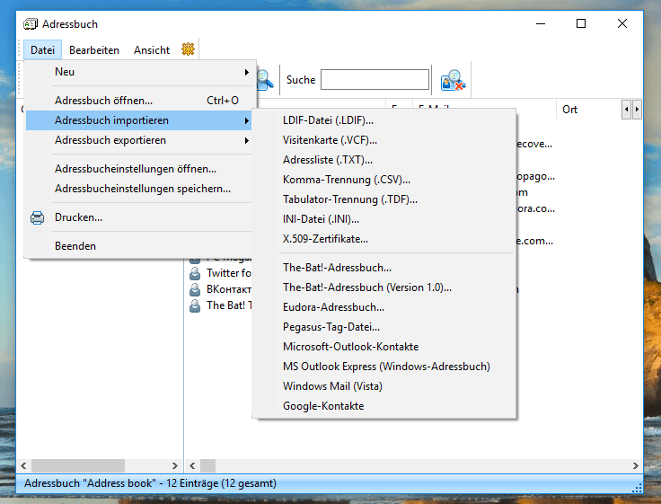Click the column header scroll left arrow

(627, 110)
